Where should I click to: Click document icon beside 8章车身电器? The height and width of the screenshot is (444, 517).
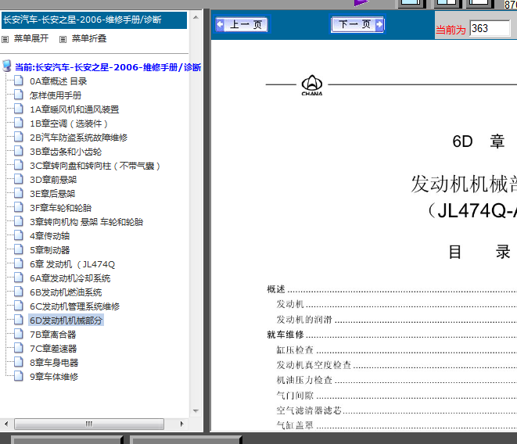coord(19,362)
